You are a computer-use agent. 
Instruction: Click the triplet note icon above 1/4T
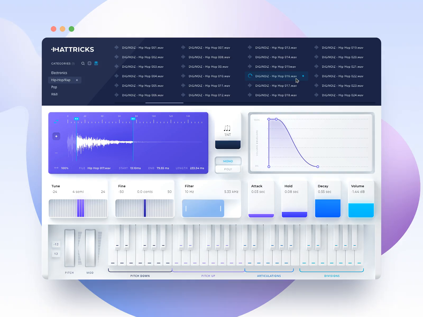pyautogui.click(x=227, y=128)
